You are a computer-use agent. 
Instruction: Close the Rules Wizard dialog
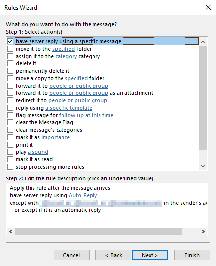(x=208, y=7)
